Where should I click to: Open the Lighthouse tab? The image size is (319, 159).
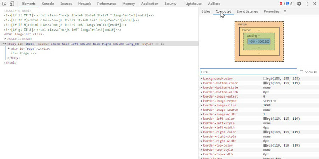click(x=194, y=4)
